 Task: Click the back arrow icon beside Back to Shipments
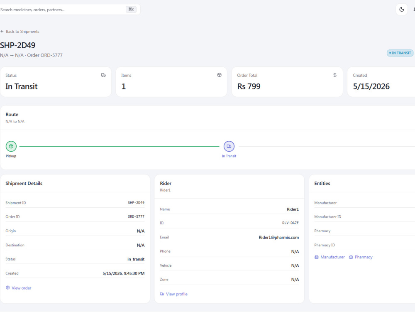pyautogui.click(x=2, y=32)
